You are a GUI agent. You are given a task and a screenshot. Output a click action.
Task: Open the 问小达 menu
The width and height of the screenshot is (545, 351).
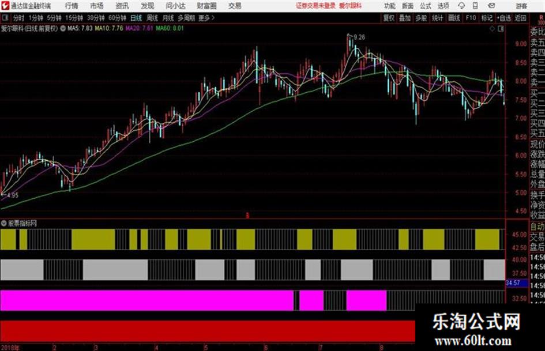(x=175, y=6)
